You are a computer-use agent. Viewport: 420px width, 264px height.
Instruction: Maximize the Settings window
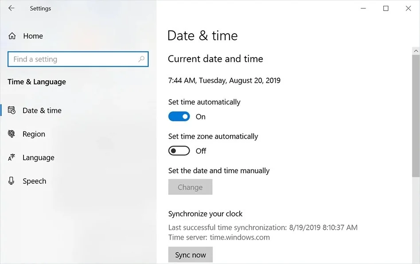[386, 8]
